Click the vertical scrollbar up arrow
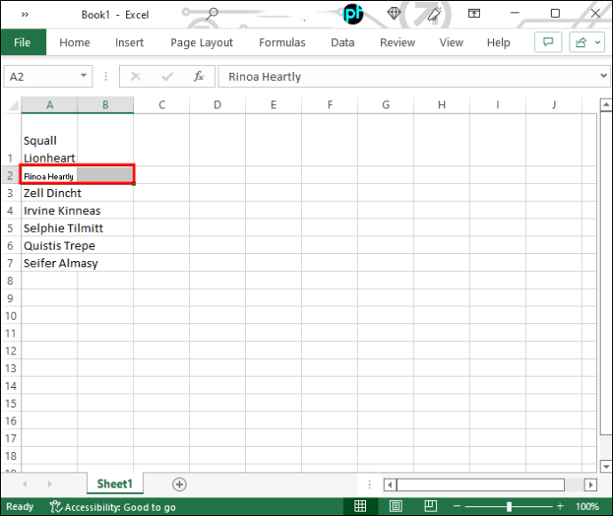 pyautogui.click(x=606, y=105)
